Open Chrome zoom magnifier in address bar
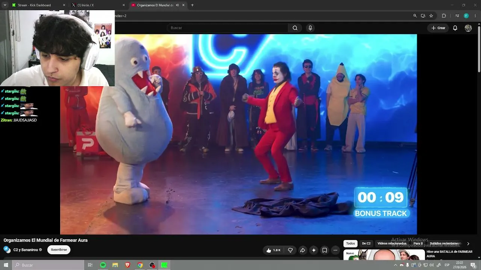The width and height of the screenshot is (481, 270). pos(415,16)
